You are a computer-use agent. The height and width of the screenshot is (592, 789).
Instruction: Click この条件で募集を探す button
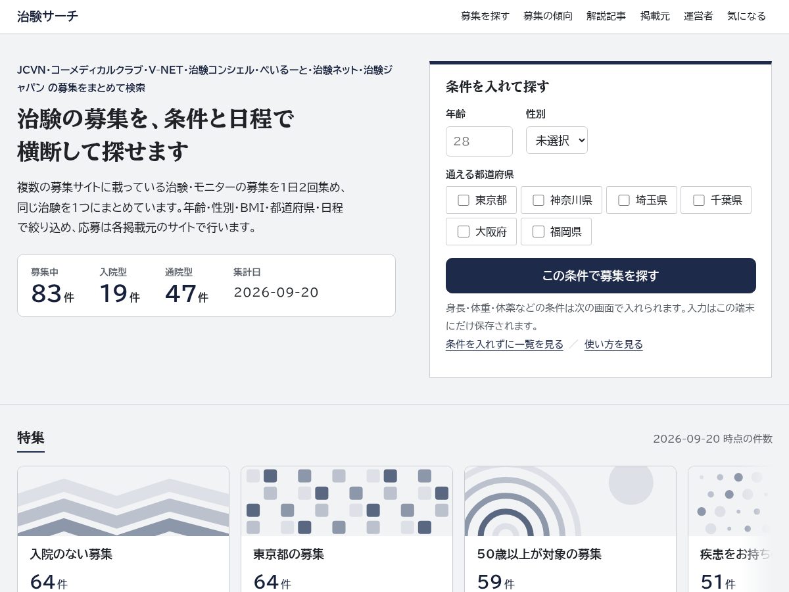tap(601, 276)
